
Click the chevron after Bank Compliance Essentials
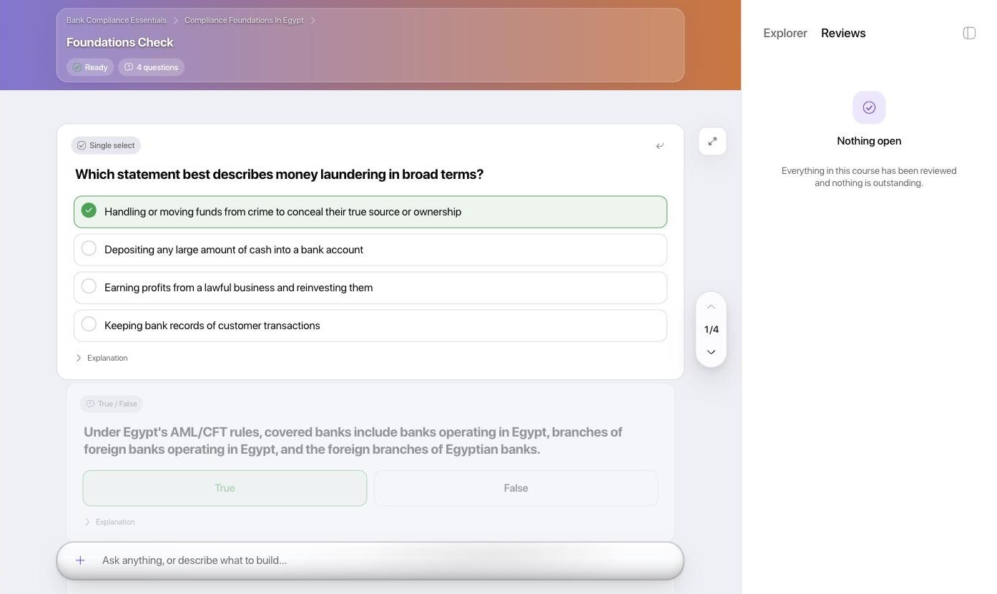tap(176, 20)
